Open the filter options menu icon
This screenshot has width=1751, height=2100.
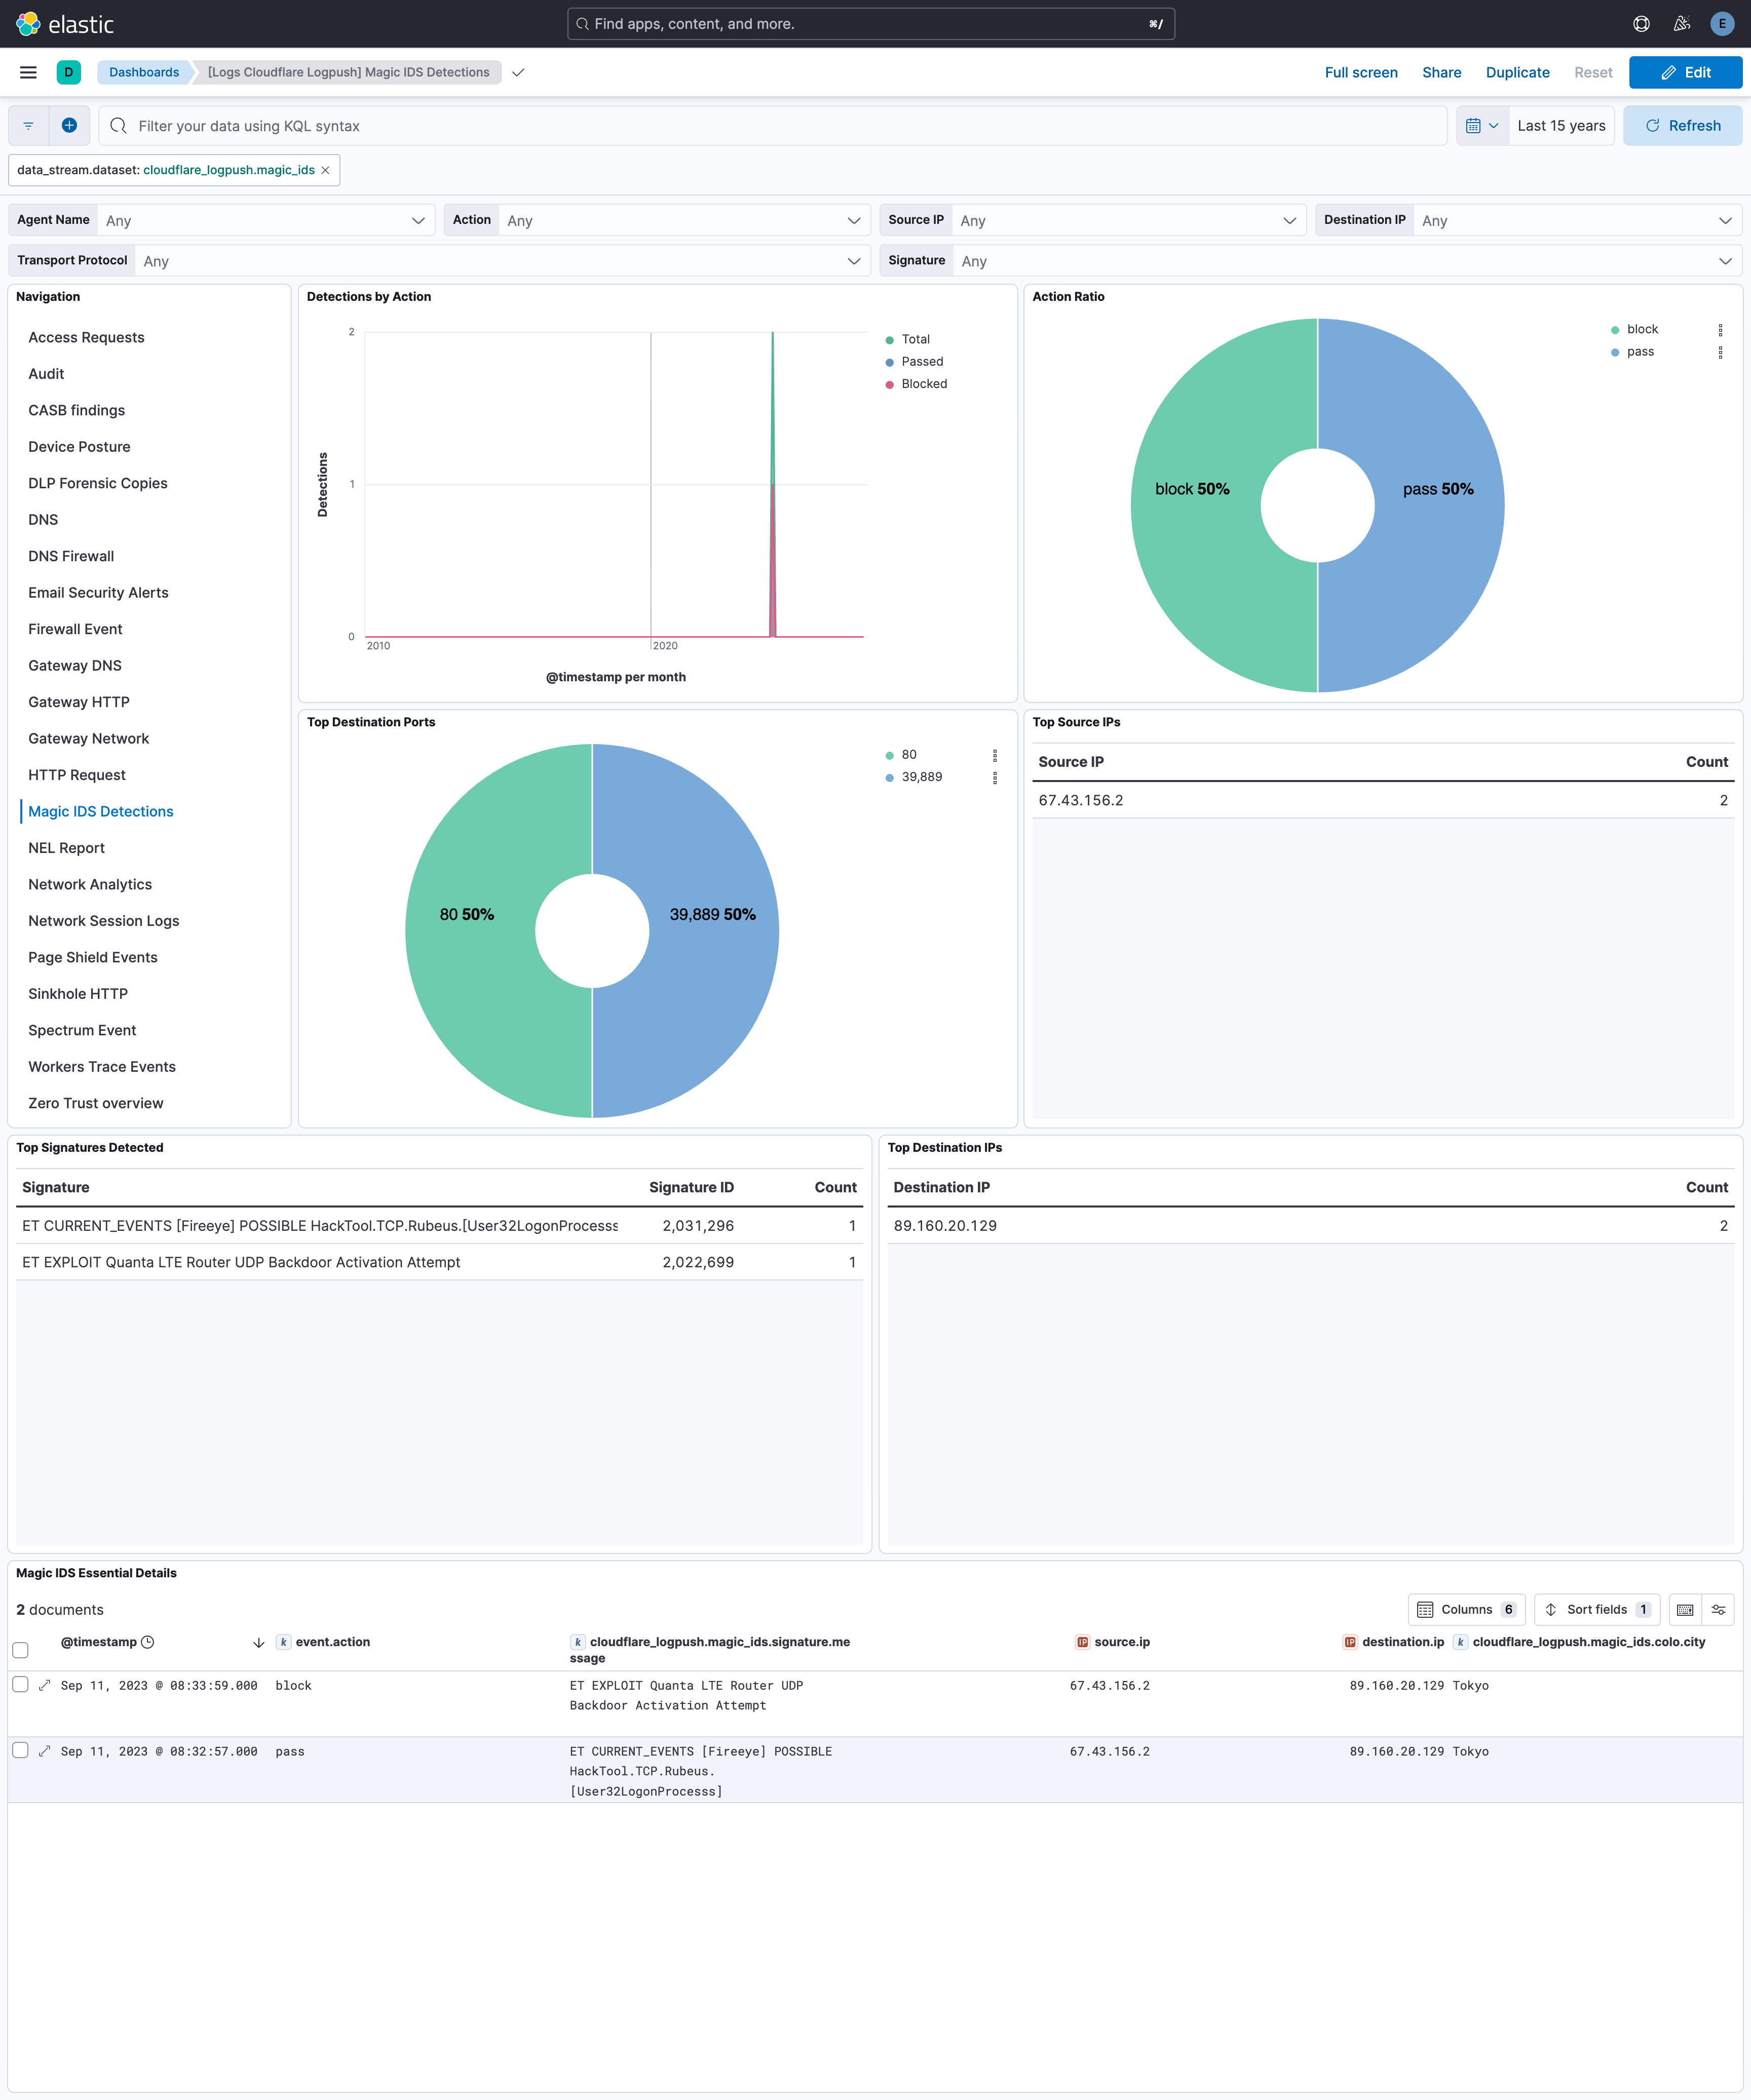pos(28,126)
